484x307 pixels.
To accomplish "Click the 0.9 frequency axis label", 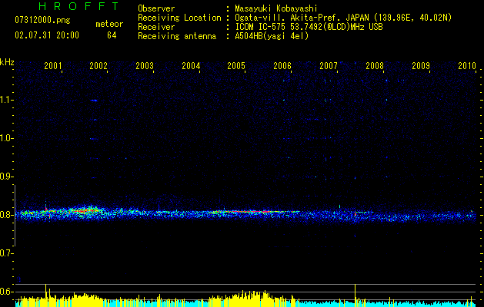I will coord(6,177).
